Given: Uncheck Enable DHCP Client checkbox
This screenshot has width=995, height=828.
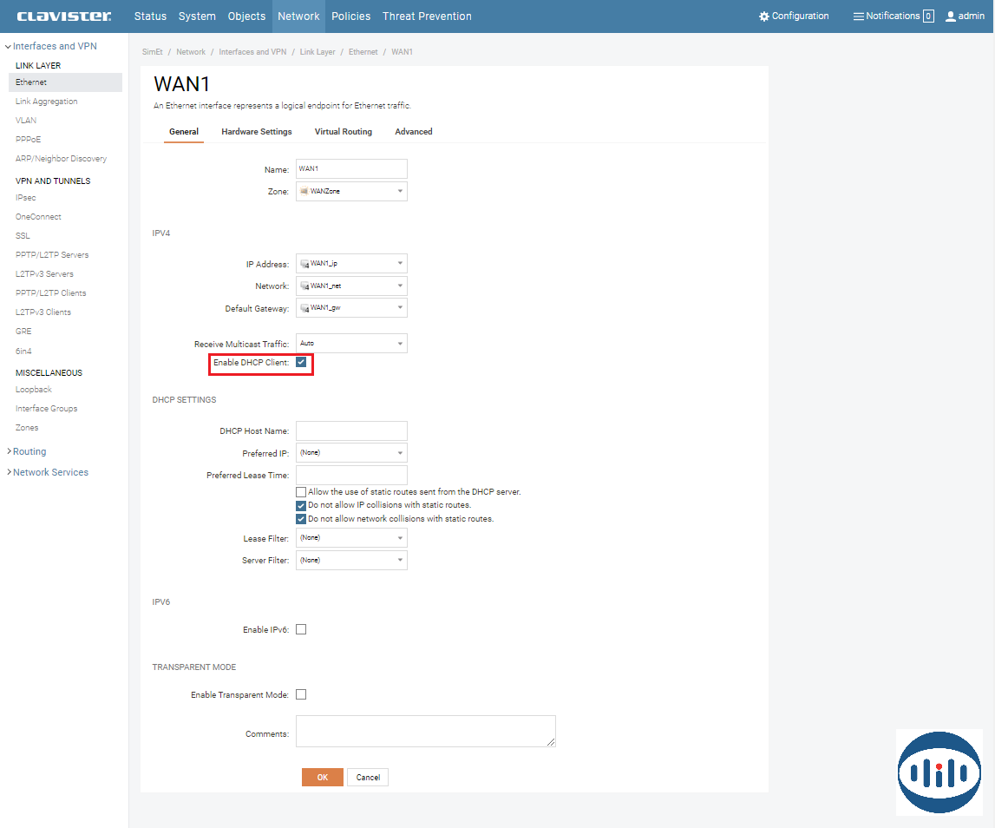Looking at the screenshot, I should [301, 362].
